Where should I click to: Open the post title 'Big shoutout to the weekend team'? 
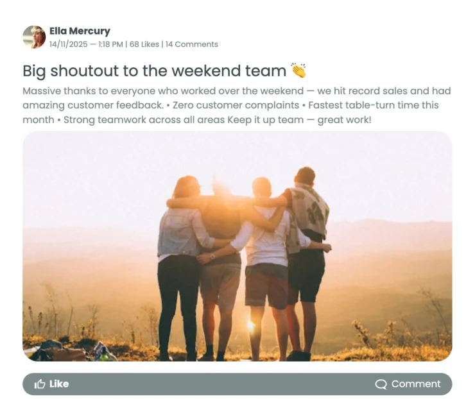click(x=155, y=71)
